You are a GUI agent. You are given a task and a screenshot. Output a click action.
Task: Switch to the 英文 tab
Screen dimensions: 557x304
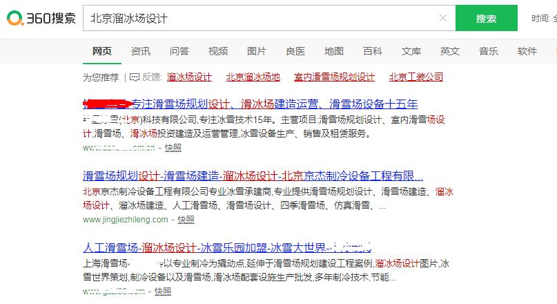pos(450,51)
